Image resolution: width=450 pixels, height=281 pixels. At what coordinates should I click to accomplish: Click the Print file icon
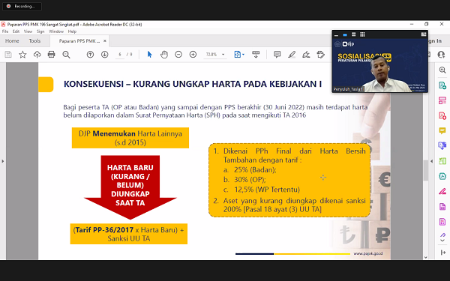pyautogui.click(x=51, y=54)
